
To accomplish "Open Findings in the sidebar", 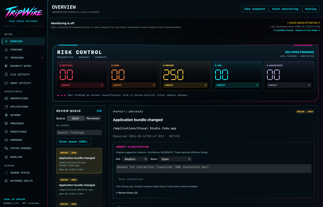I will click(23, 50).
